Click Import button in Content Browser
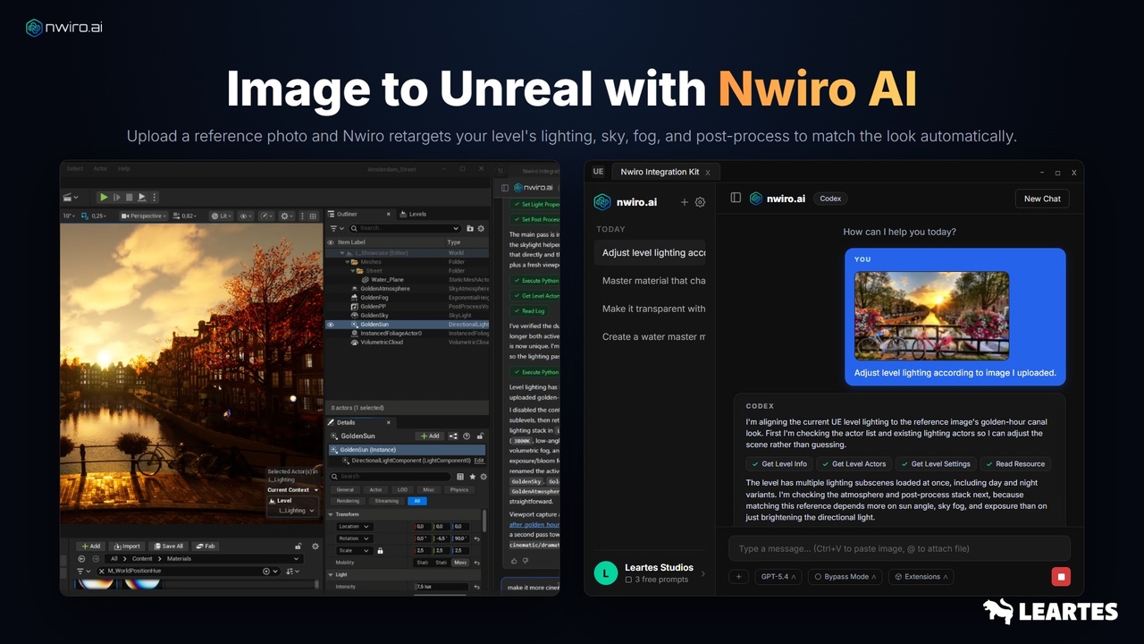The image size is (1144, 644). tap(127, 546)
